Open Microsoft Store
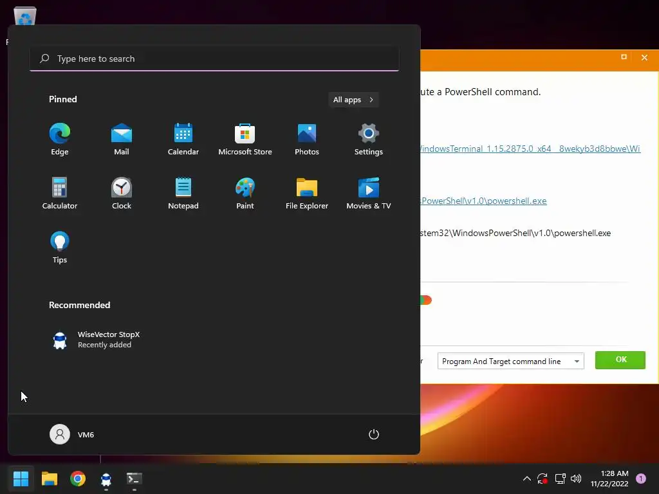 pos(245,140)
